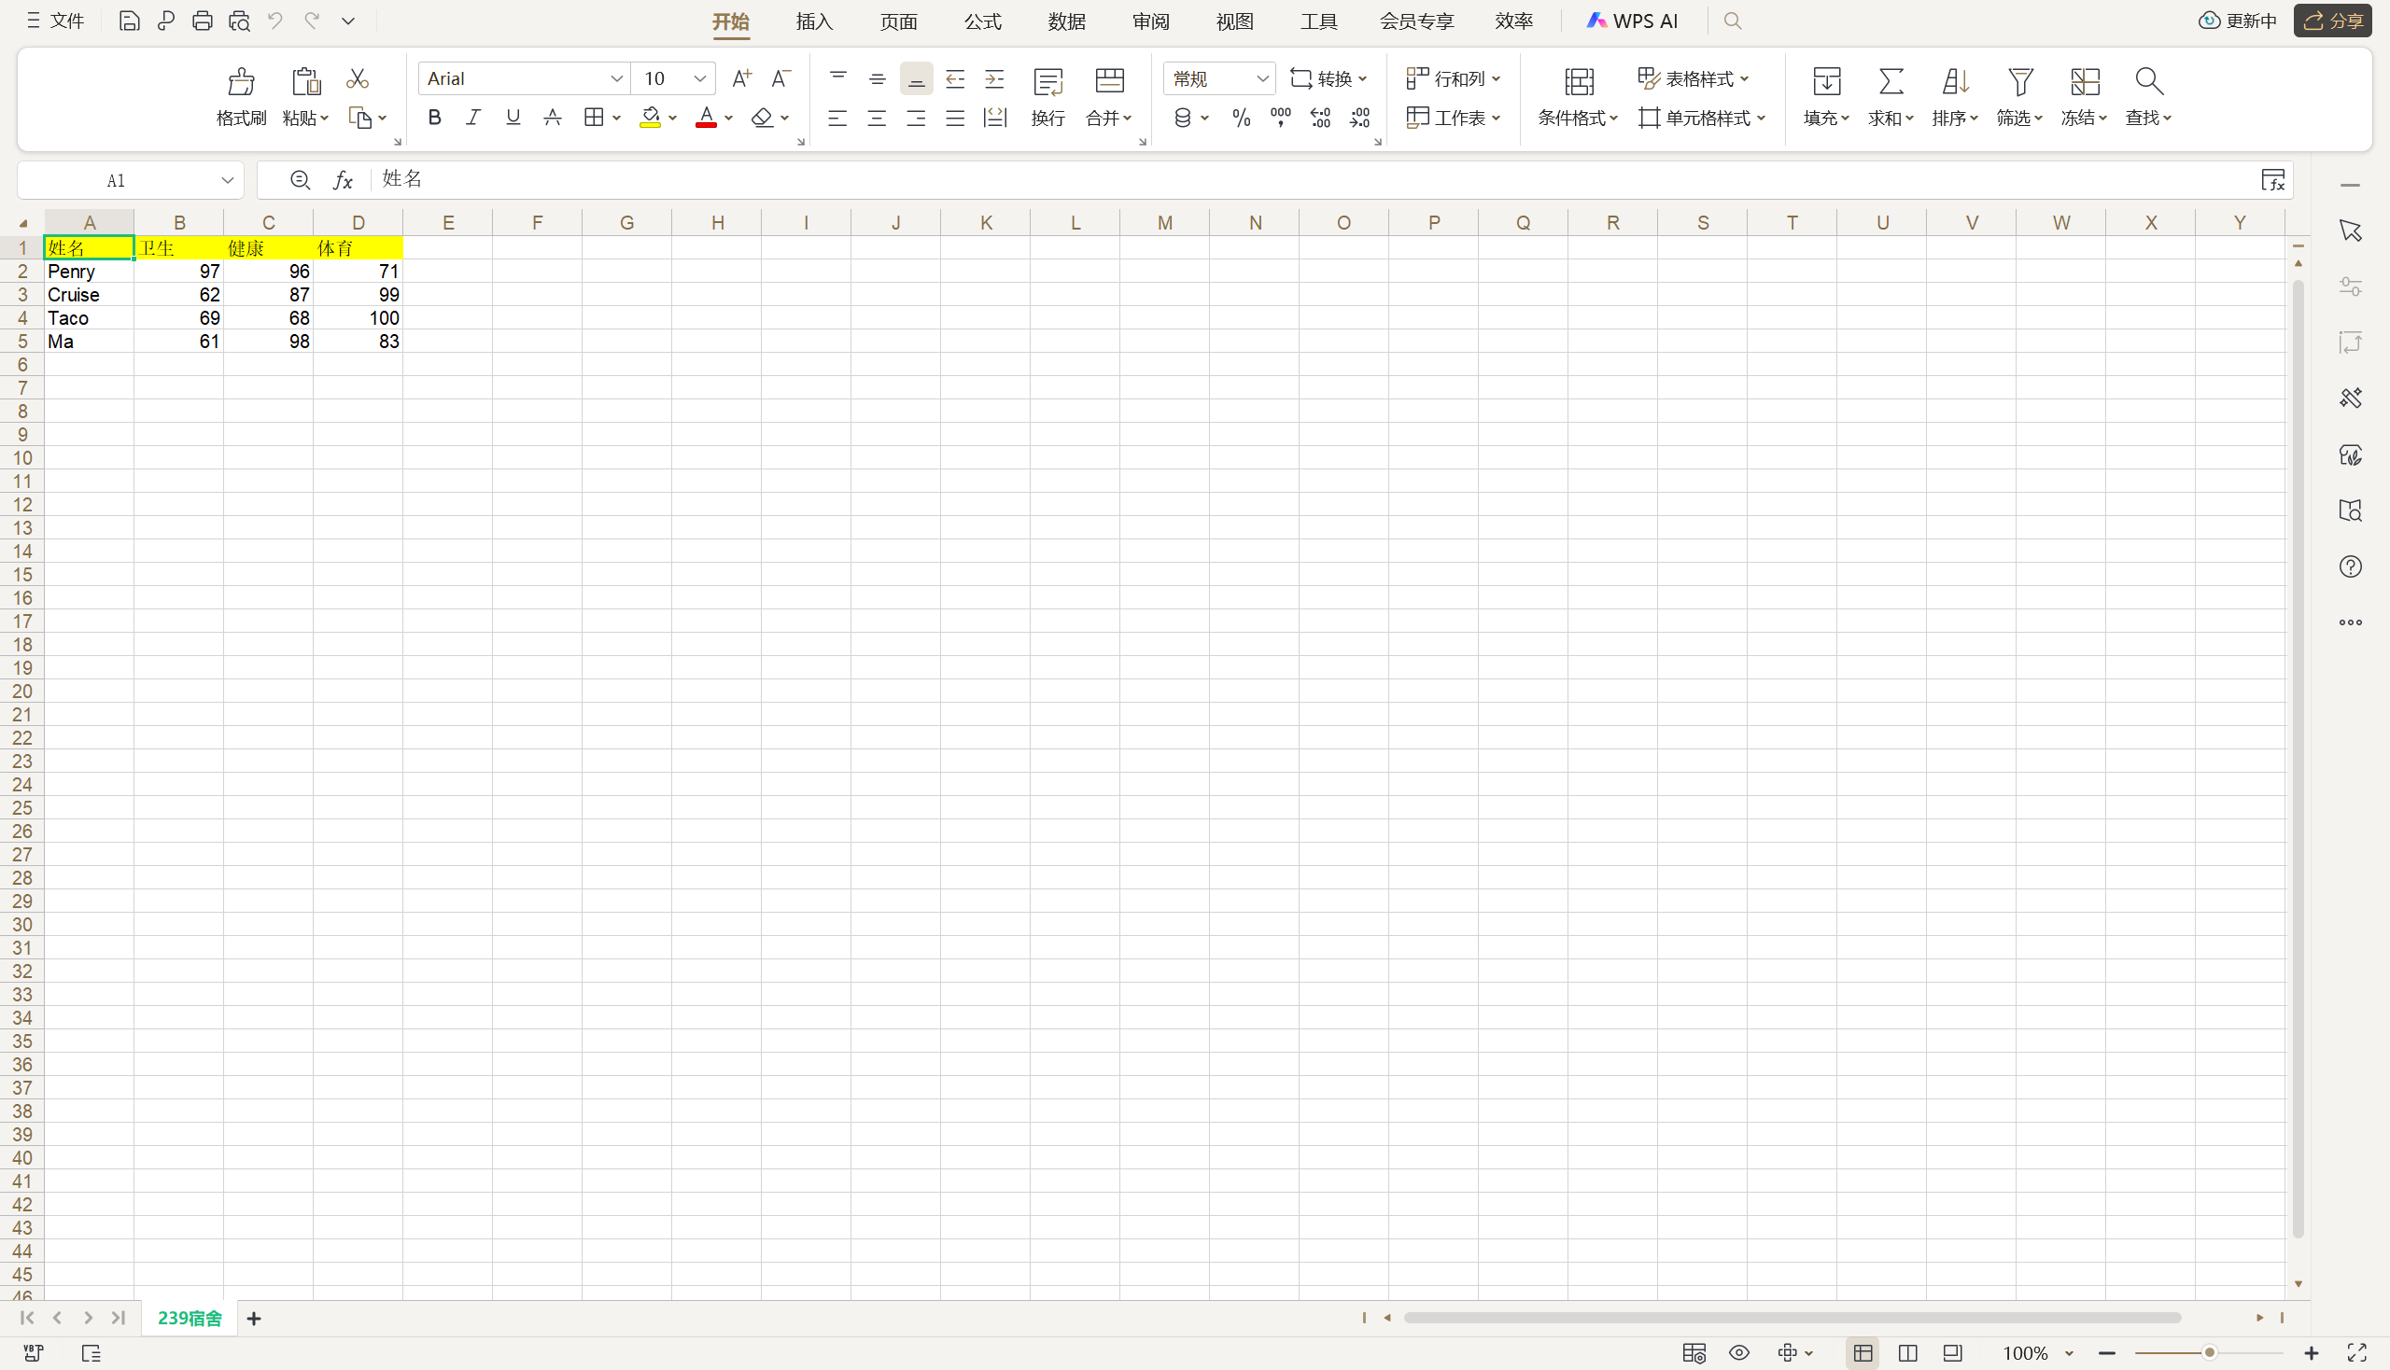Switch to the 插入 ribbon tab
The image size is (2390, 1370).
coord(814,21)
